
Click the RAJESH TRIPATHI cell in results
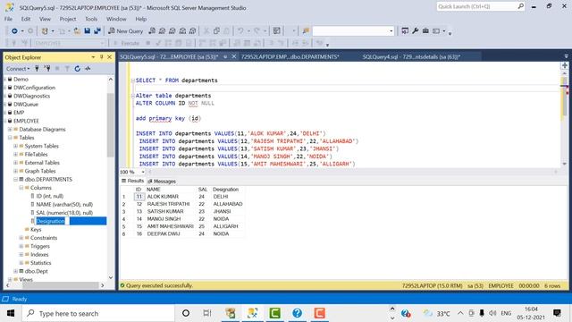click(x=169, y=204)
